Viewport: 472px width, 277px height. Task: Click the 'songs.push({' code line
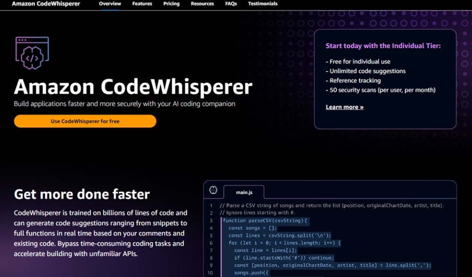point(251,273)
